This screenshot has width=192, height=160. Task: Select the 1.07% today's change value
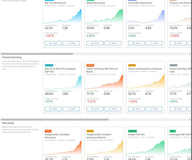click(49, 101)
